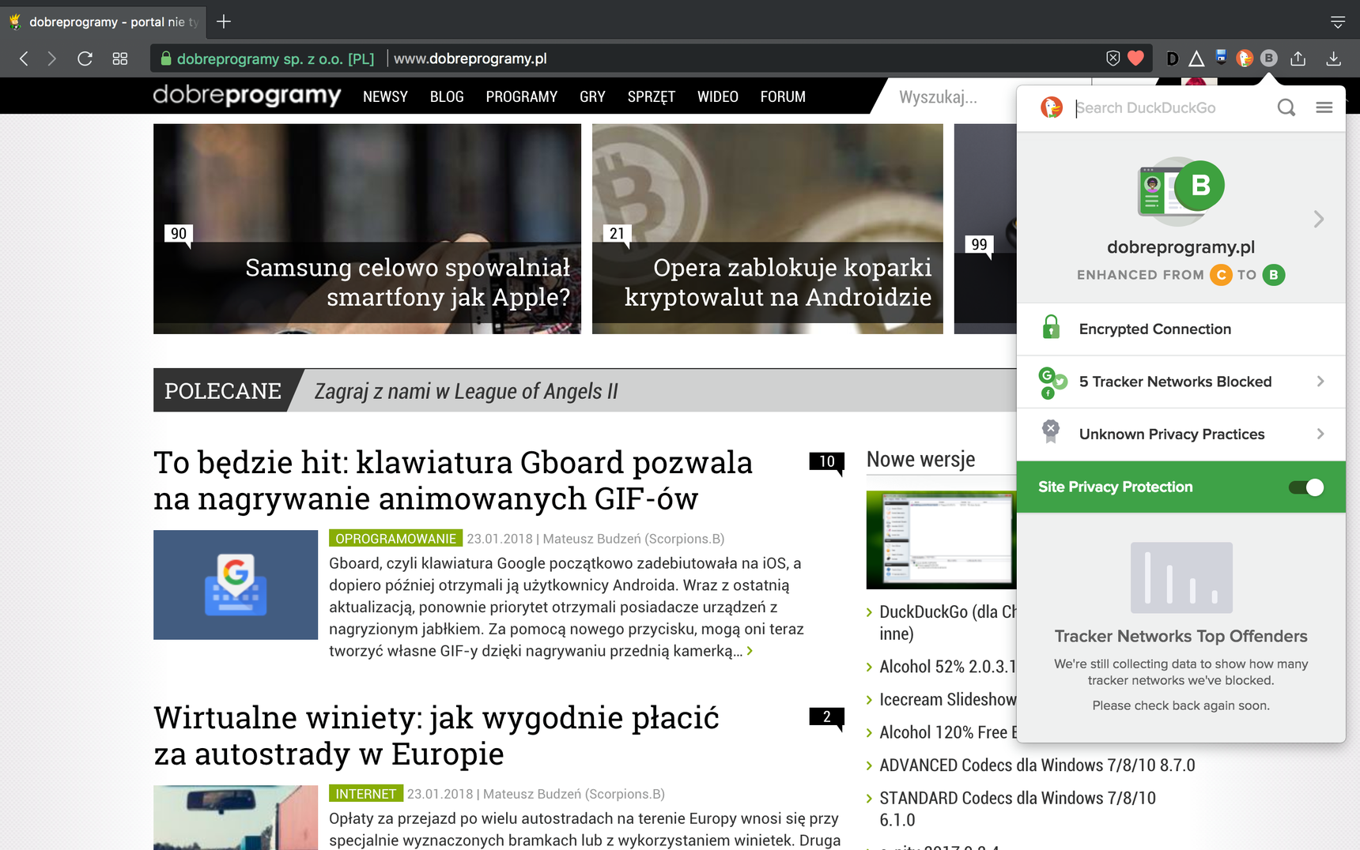Click the OPROGRAMOWANIE category tag

(396, 539)
